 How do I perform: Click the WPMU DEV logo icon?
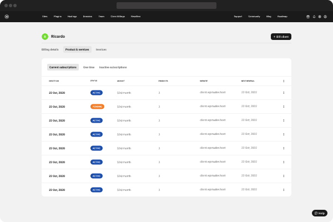click(x=7, y=17)
